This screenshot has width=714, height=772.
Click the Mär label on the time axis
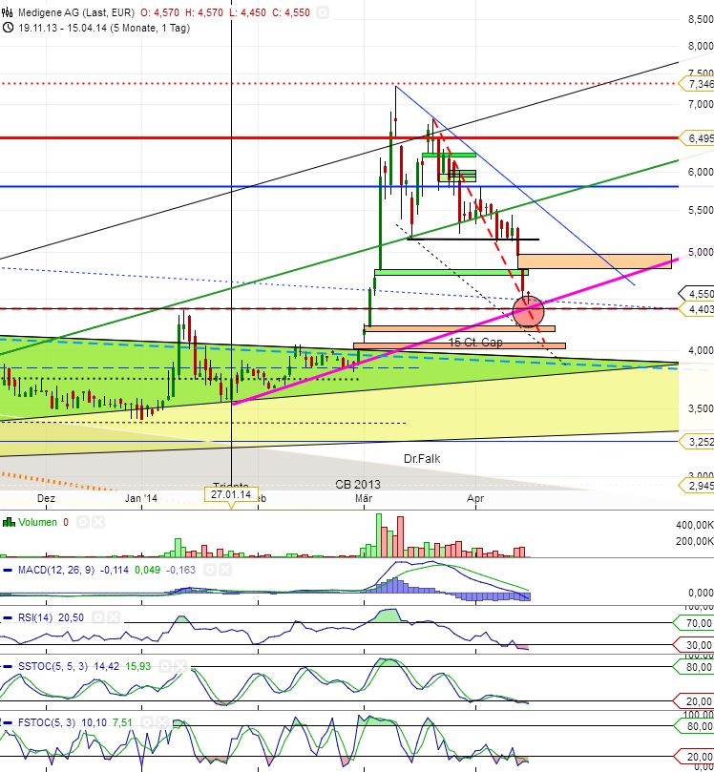364,498
